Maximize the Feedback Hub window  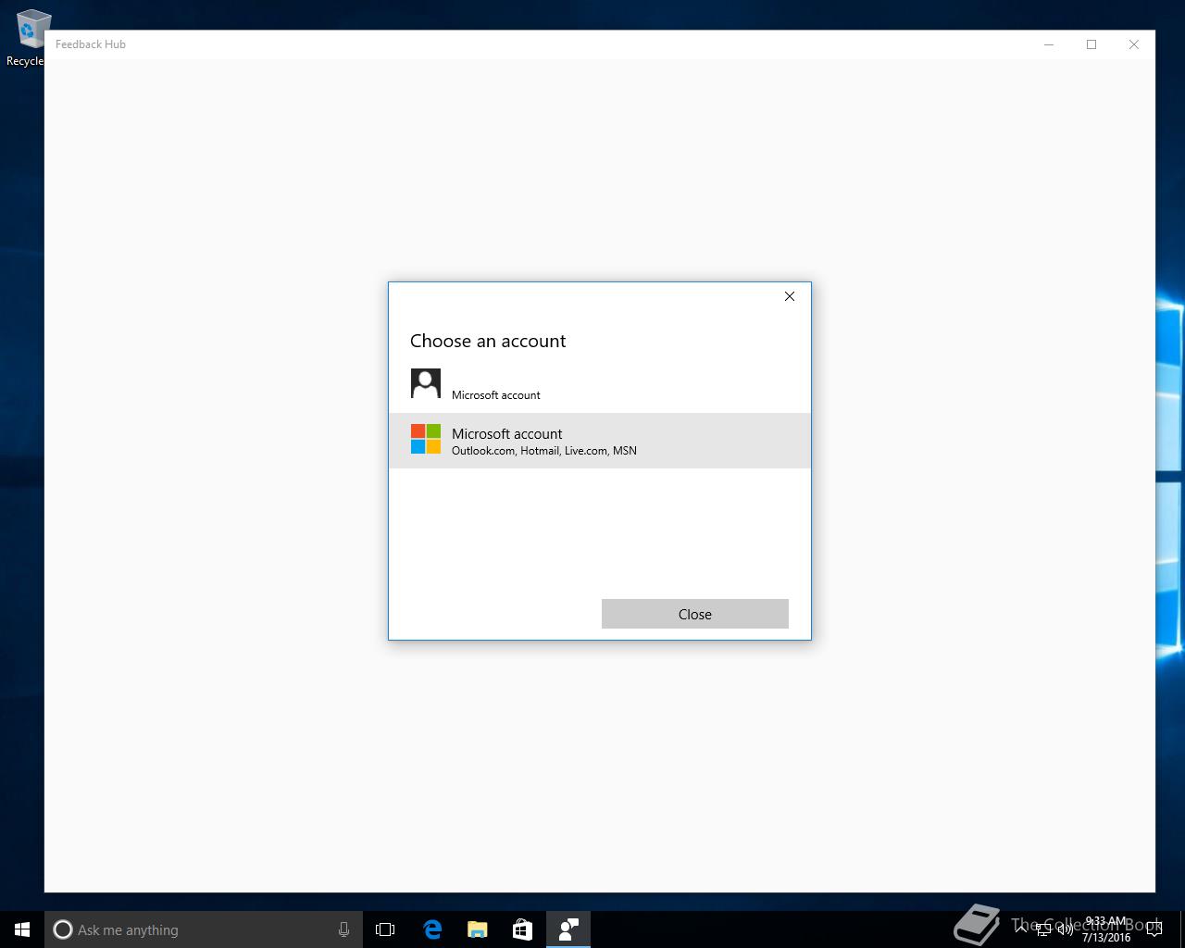[x=1091, y=44]
